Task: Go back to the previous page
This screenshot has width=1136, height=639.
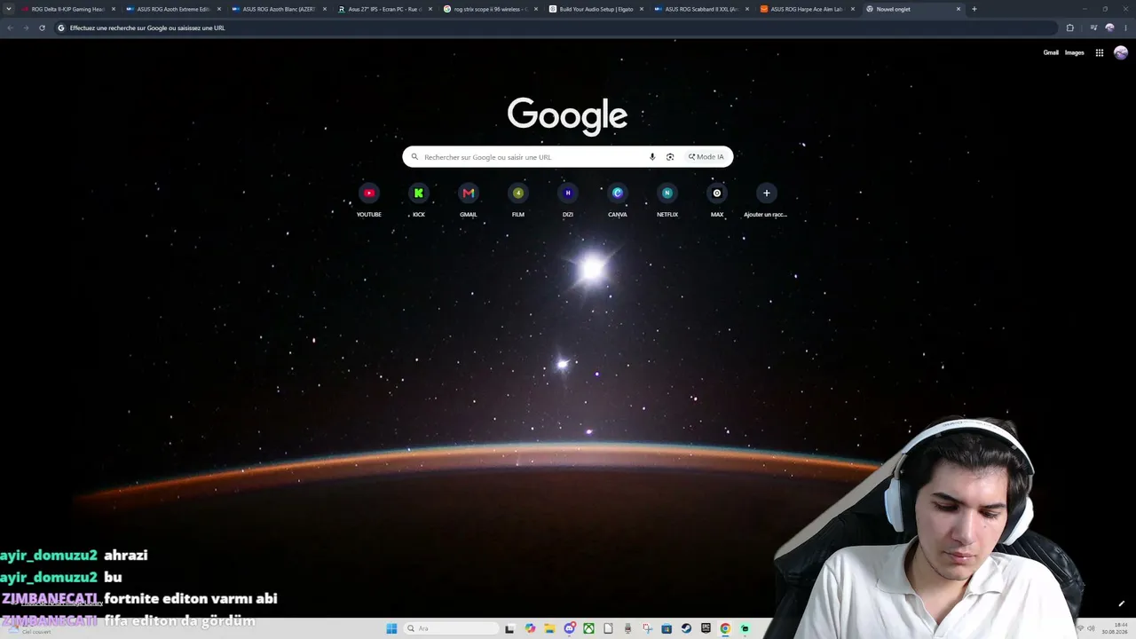Action: pos(10,28)
